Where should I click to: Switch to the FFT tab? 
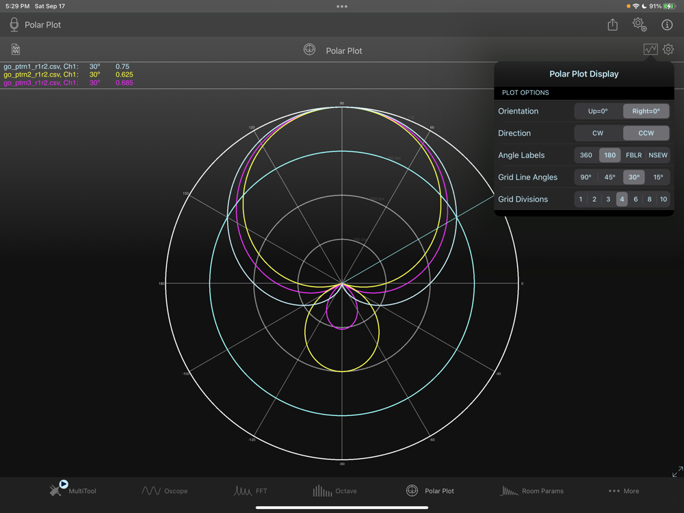tap(250, 490)
